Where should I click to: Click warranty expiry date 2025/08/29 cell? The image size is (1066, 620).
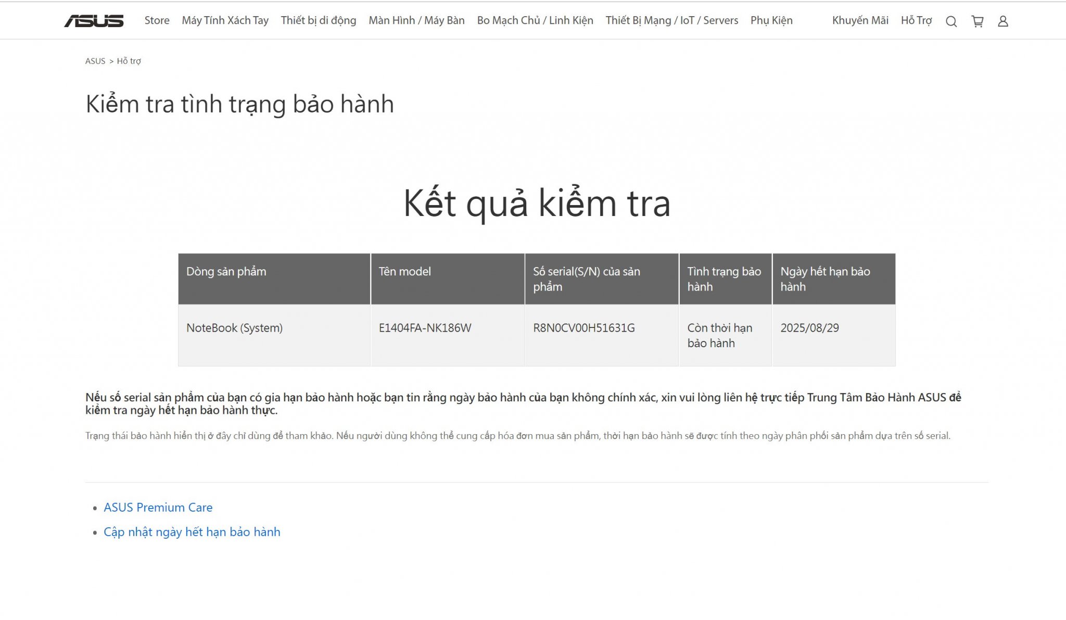[x=809, y=328]
